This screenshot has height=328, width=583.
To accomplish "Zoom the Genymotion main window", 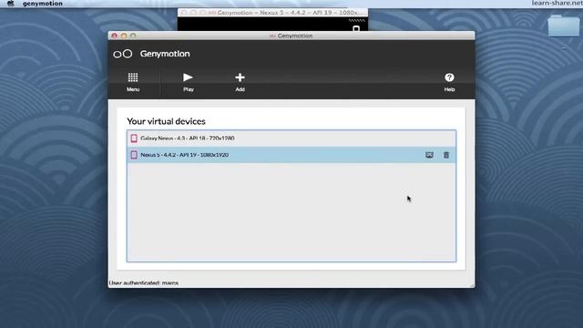I will [x=133, y=36].
